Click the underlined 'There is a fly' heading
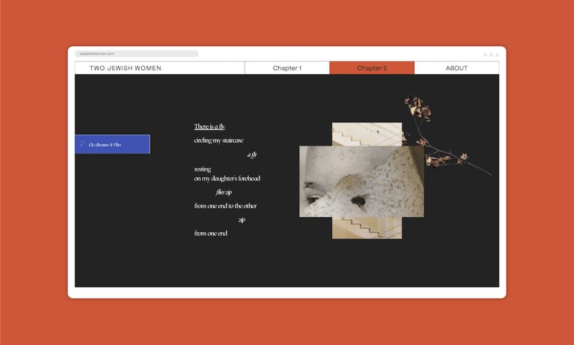Image resolution: width=574 pixels, height=345 pixels. coord(210,127)
